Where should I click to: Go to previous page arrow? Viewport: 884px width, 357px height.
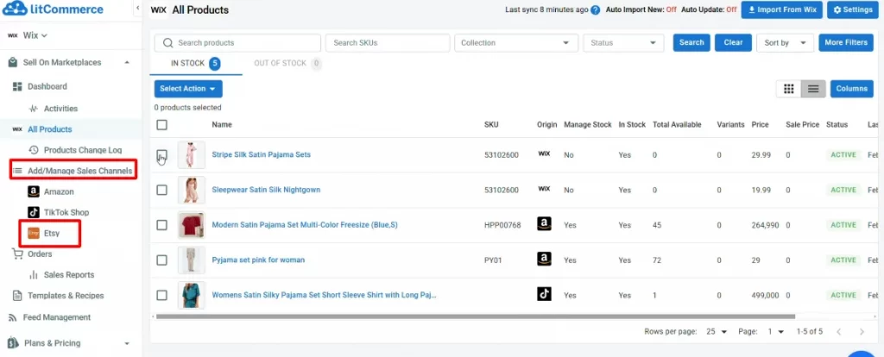pos(839,332)
